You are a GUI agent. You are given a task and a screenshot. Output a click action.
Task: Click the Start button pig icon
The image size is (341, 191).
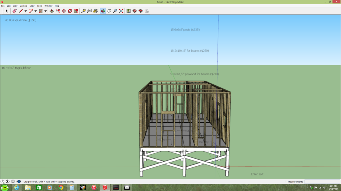[x=5, y=188]
